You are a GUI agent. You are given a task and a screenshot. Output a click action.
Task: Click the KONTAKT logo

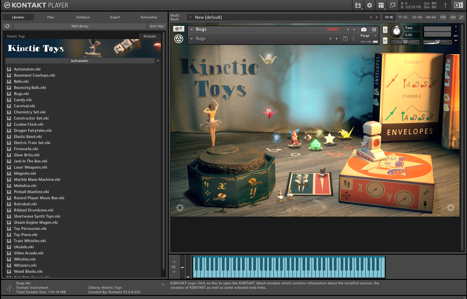click(36, 5)
